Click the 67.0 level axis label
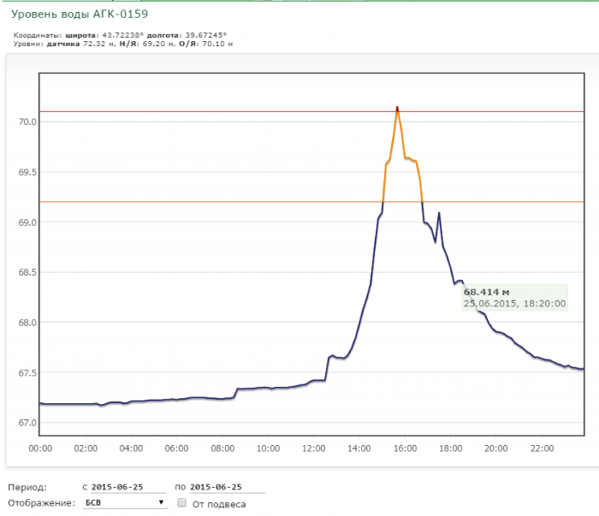 [27, 423]
